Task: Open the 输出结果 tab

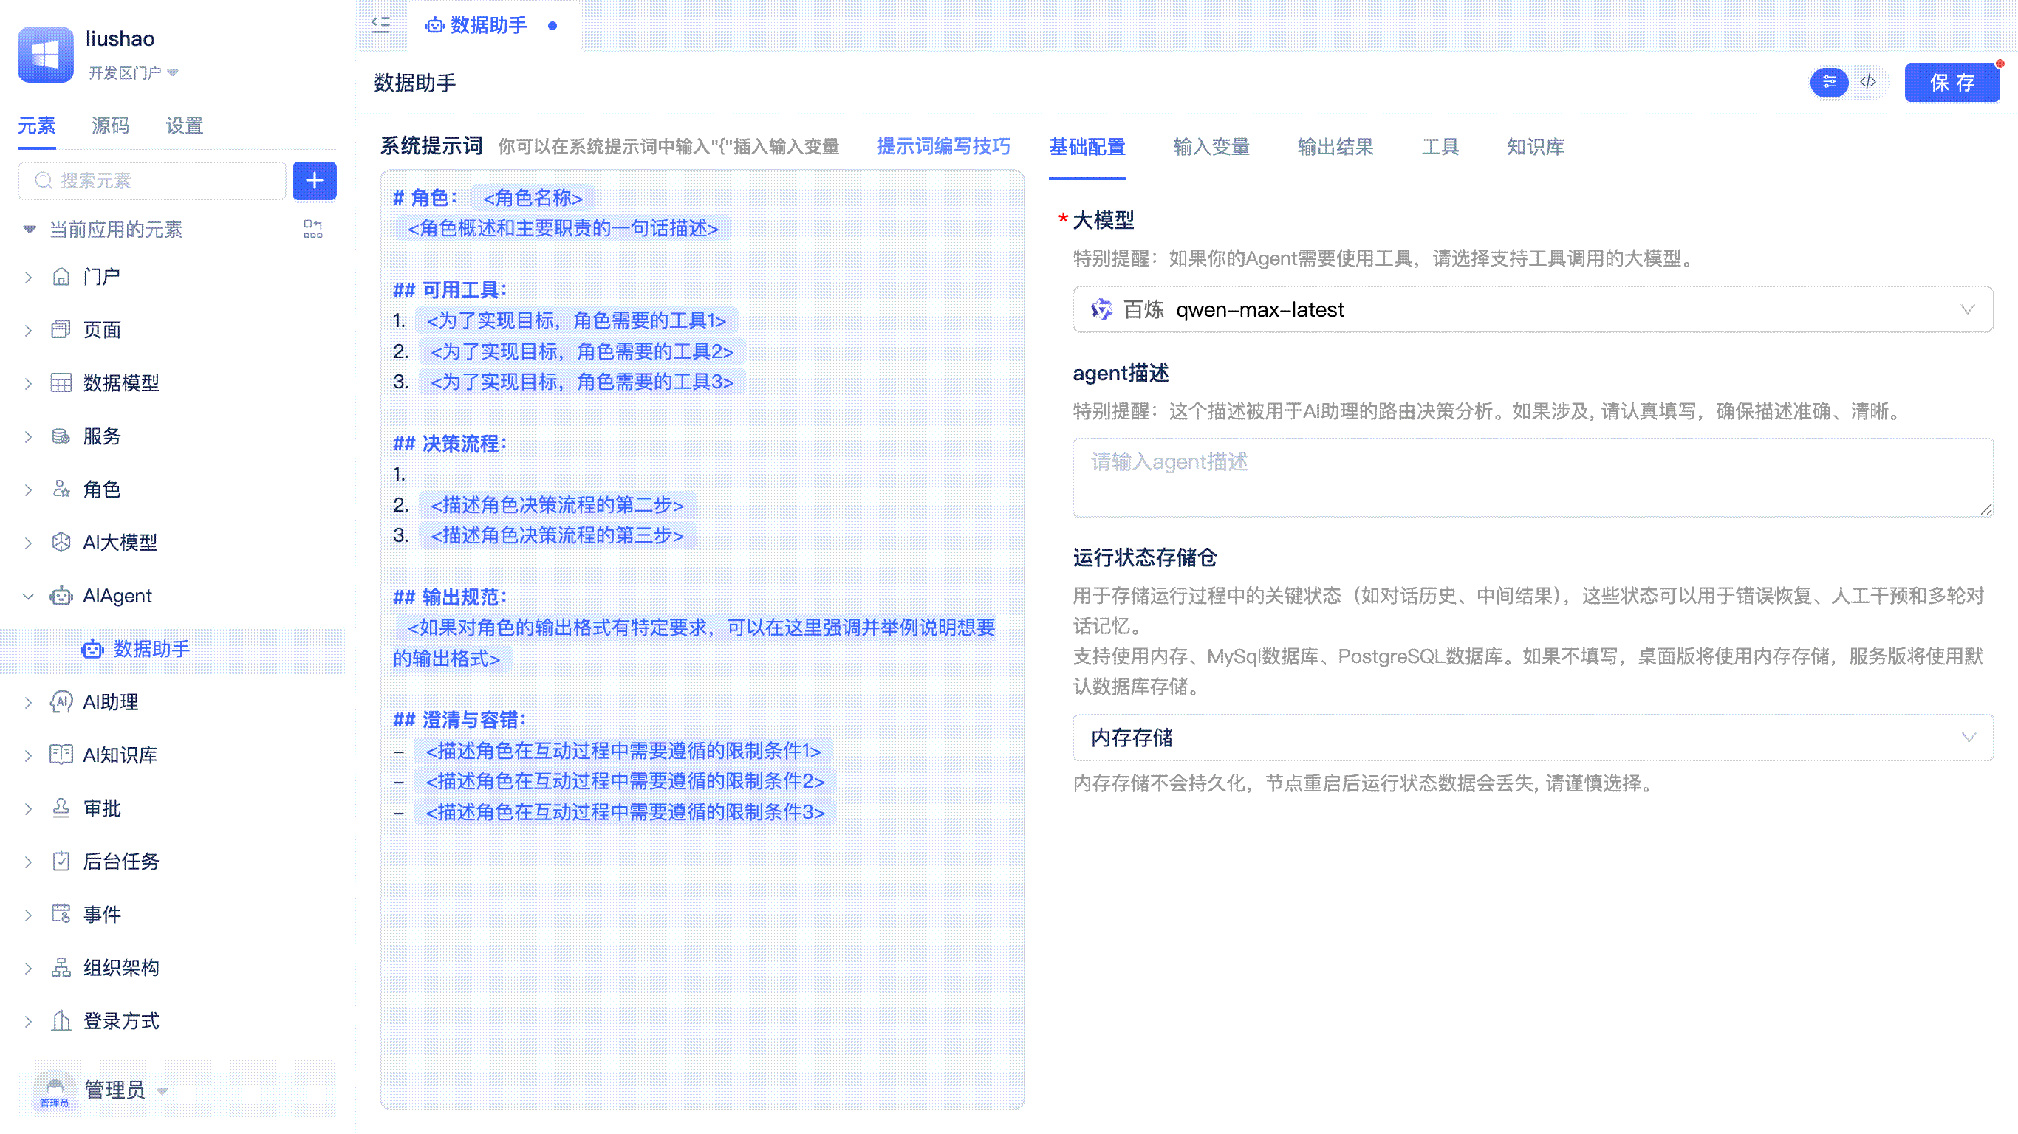Action: 1335,146
